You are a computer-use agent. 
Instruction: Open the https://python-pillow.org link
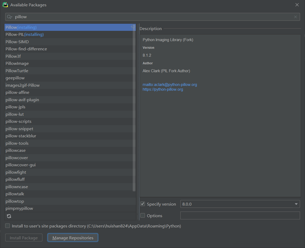[x=163, y=89]
